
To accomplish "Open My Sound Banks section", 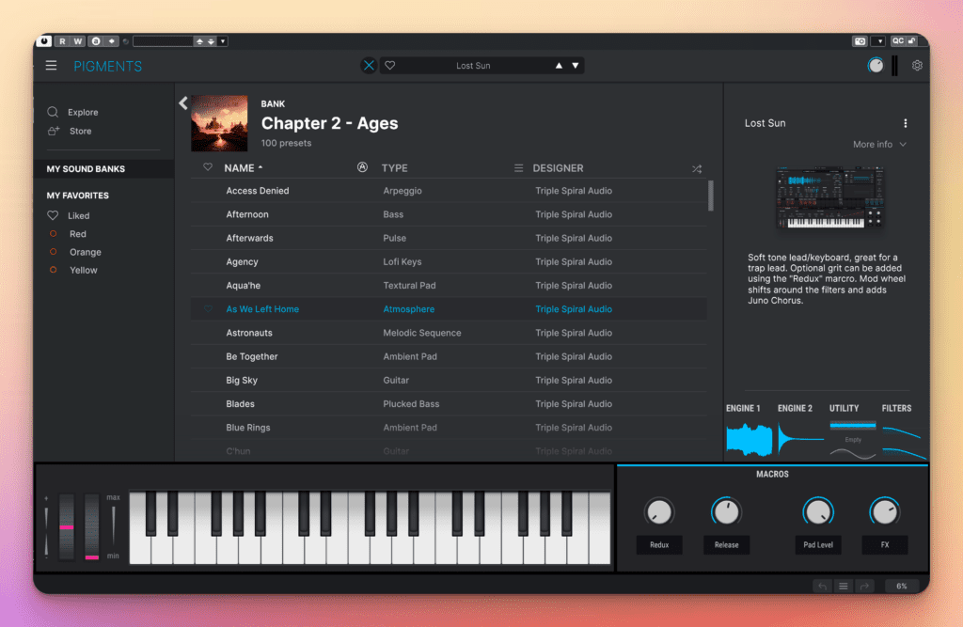I will (x=103, y=169).
